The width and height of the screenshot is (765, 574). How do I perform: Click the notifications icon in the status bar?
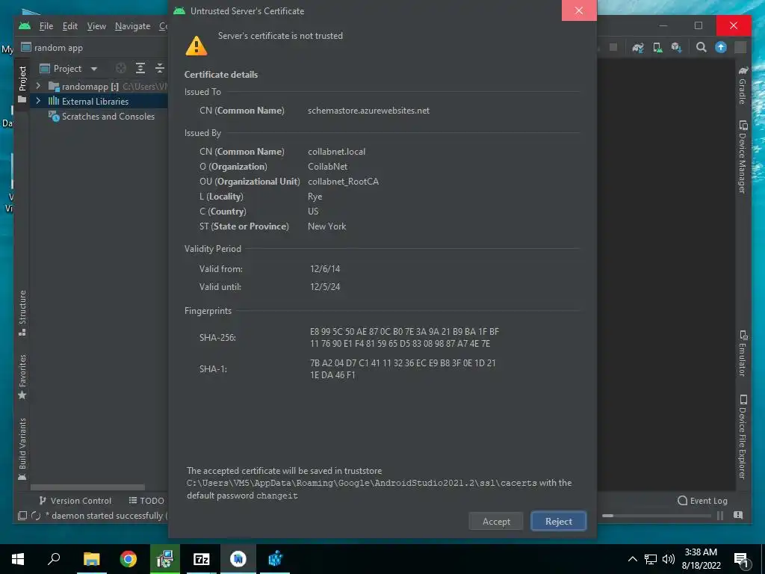click(737, 516)
